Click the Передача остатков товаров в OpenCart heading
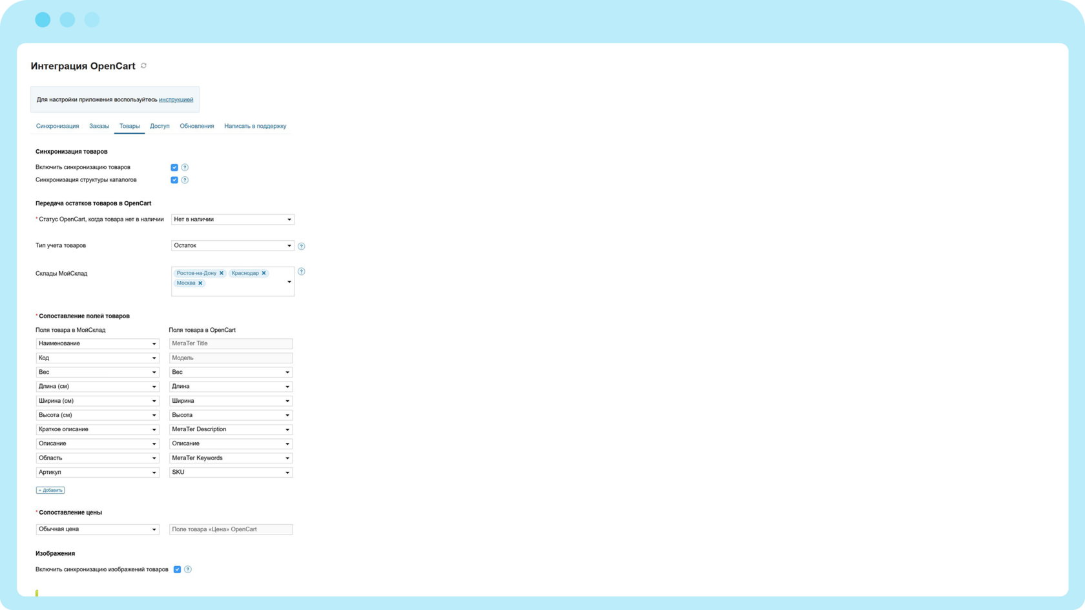Image resolution: width=1085 pixels, height=610 pixels. pyautogui.click(x=94, y=203)
